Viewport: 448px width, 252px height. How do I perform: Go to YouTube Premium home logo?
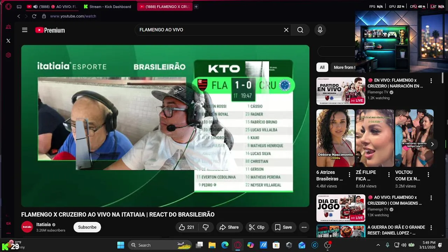[x=50, y=30]
